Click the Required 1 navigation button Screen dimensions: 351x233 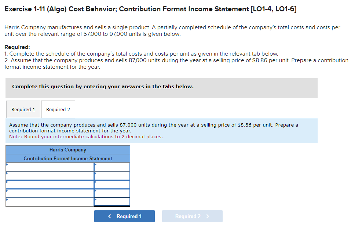(x=124, y=216)
